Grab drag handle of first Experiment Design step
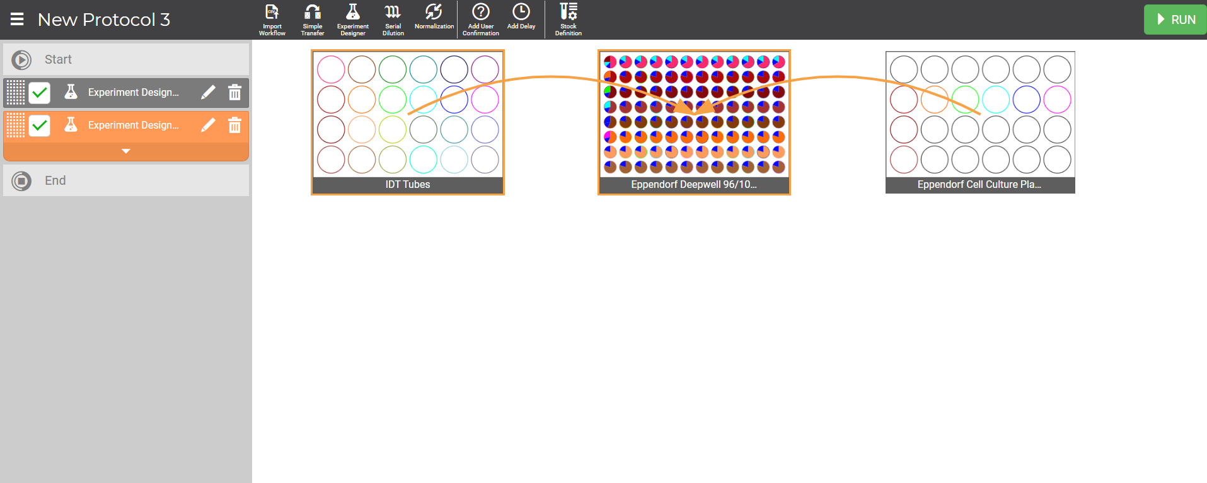Image resolution: width=1207 pixels, height=483 pixels. pos(16,93)
